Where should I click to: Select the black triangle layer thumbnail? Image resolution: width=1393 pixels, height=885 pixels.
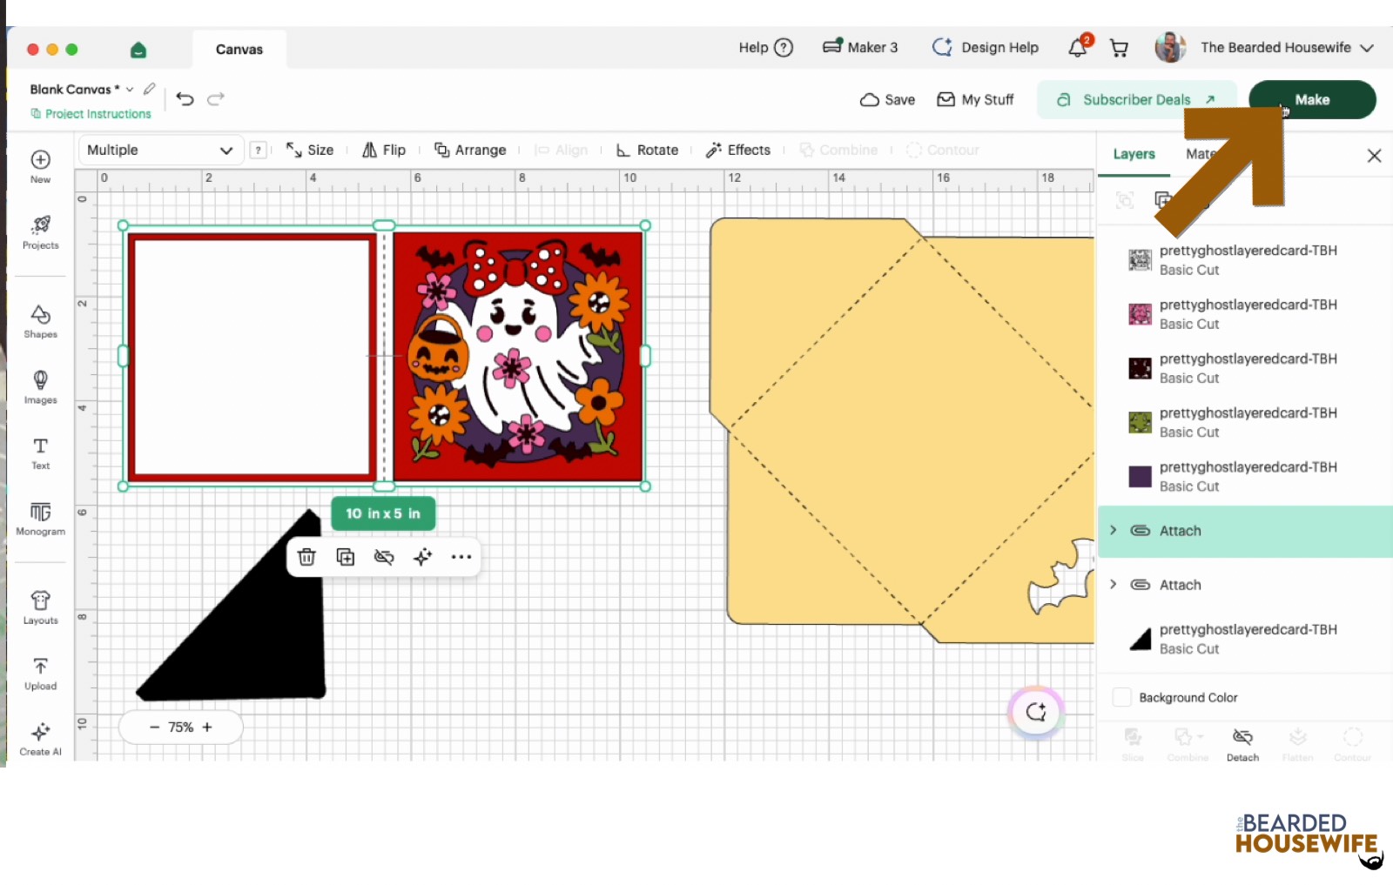[1140, 639]
